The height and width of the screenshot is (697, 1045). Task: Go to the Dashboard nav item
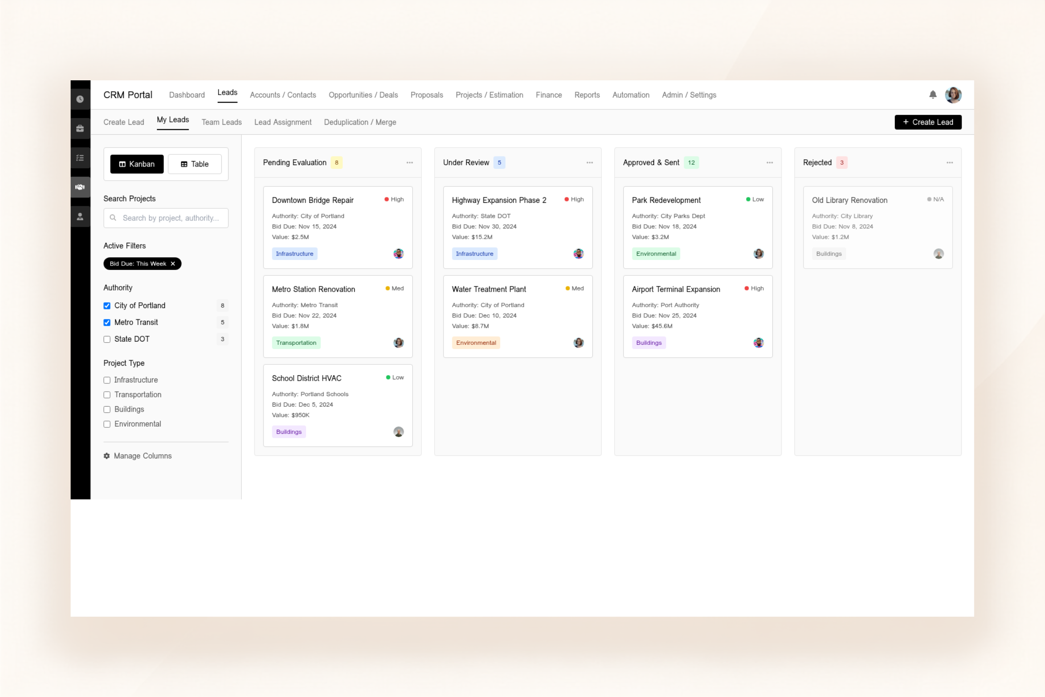(x=187, y=95)
